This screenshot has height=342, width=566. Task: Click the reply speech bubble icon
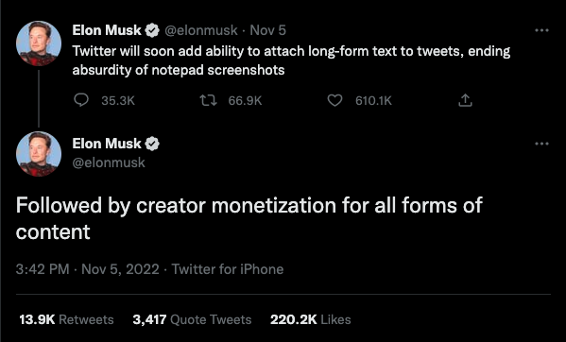(x=81, y=100)
